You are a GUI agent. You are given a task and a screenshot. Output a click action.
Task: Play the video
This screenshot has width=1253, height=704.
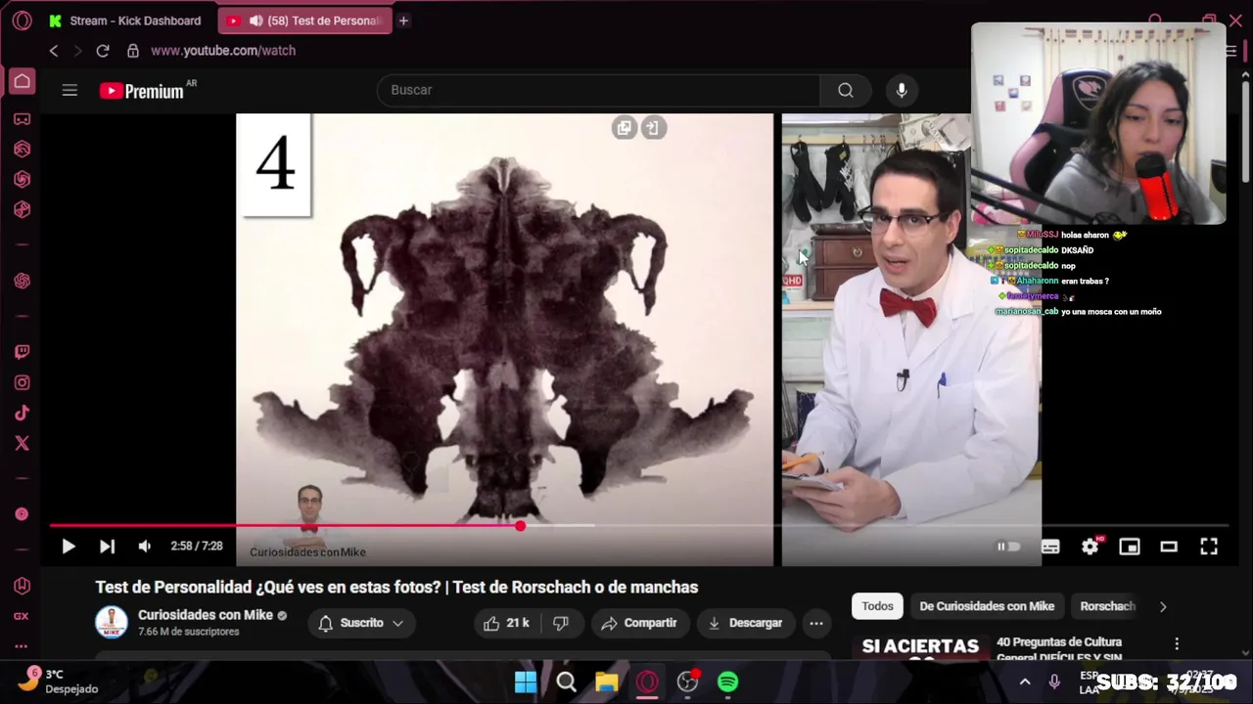point(69,547)
